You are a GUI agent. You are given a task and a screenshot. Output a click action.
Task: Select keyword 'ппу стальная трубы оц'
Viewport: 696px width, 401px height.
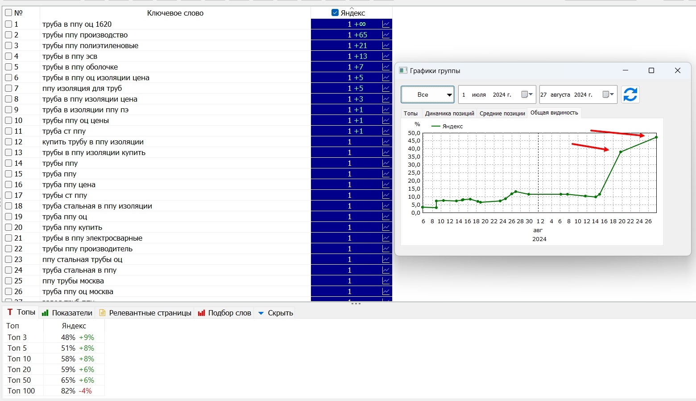click(x=82, y=259)
